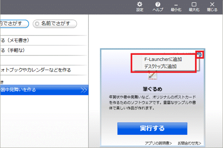
Task: Close the window with the 閉じる button
Action: click(x=212, y=6)
